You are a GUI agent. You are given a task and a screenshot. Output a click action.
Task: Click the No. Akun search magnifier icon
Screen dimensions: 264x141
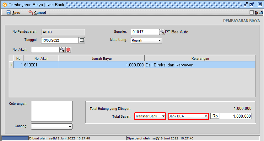(x=62, y=50)
